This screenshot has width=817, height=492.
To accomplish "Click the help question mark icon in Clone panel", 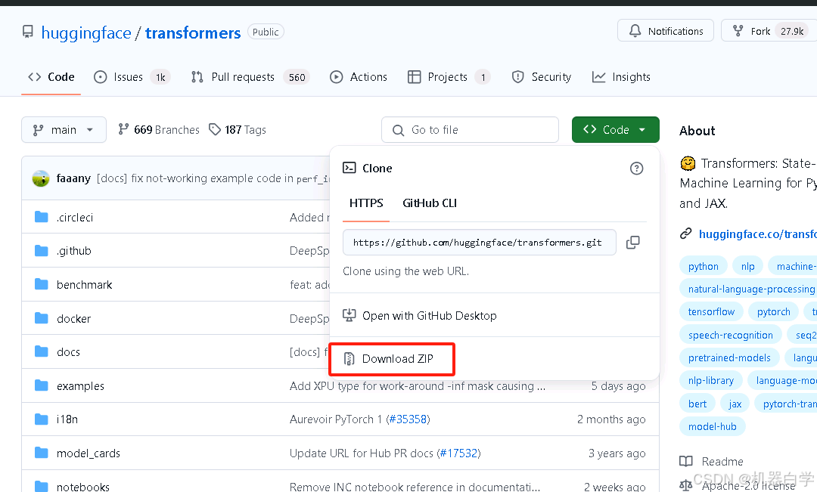I will tap(636, 169).
